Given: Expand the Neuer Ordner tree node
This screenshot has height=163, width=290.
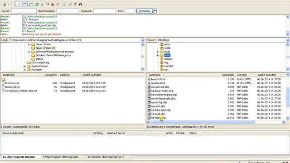Looking at the screenshot, I should tap(29, 44).
